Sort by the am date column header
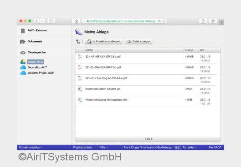The width and height of the screenshot is (241, 167). pos(202,50)
